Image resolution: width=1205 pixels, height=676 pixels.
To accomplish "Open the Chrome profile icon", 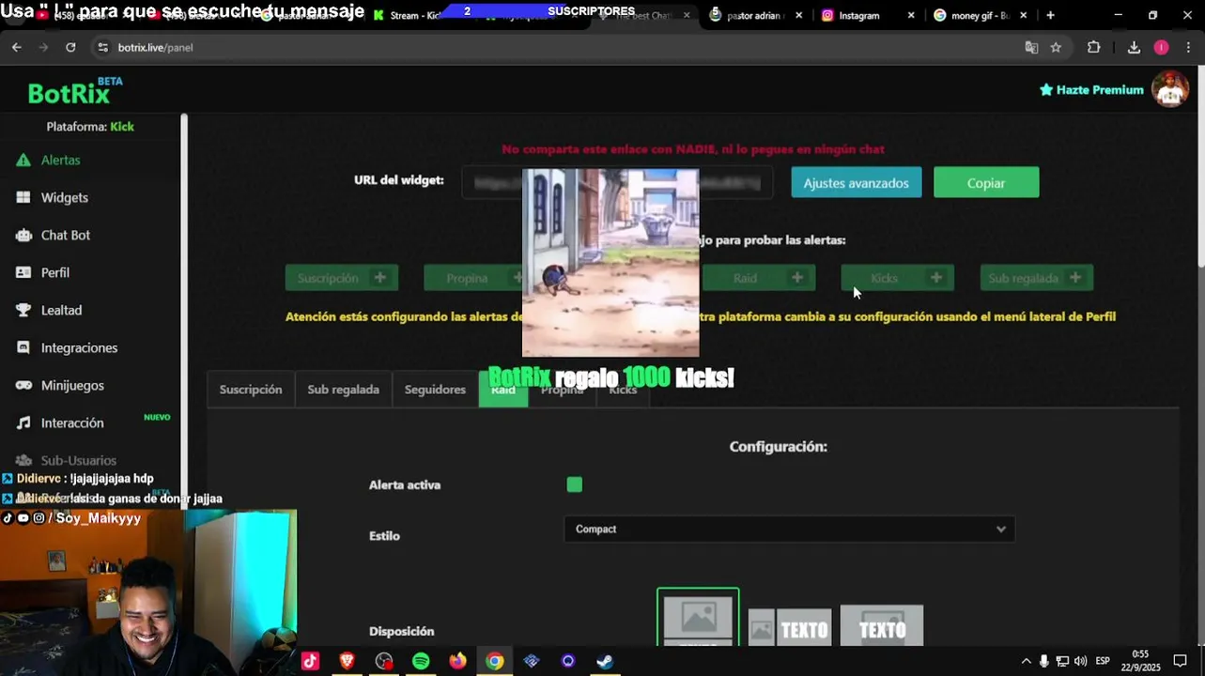I will point(1161,47).
